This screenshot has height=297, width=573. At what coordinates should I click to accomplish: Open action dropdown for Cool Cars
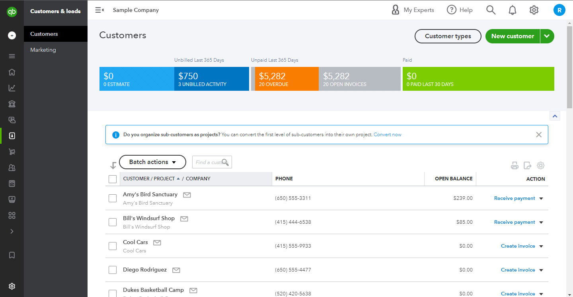541,246
